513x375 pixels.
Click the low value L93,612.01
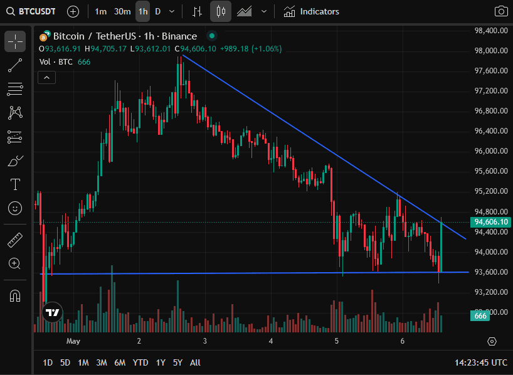150,49
